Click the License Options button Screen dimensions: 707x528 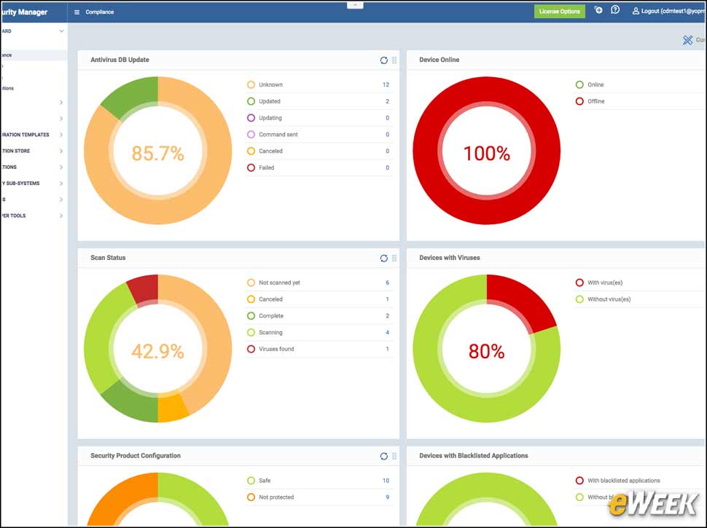pyautogui.click(x=560, y=11)
